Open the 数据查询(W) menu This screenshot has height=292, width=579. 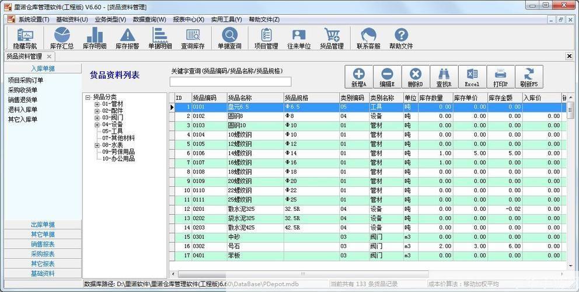[149, 20]
